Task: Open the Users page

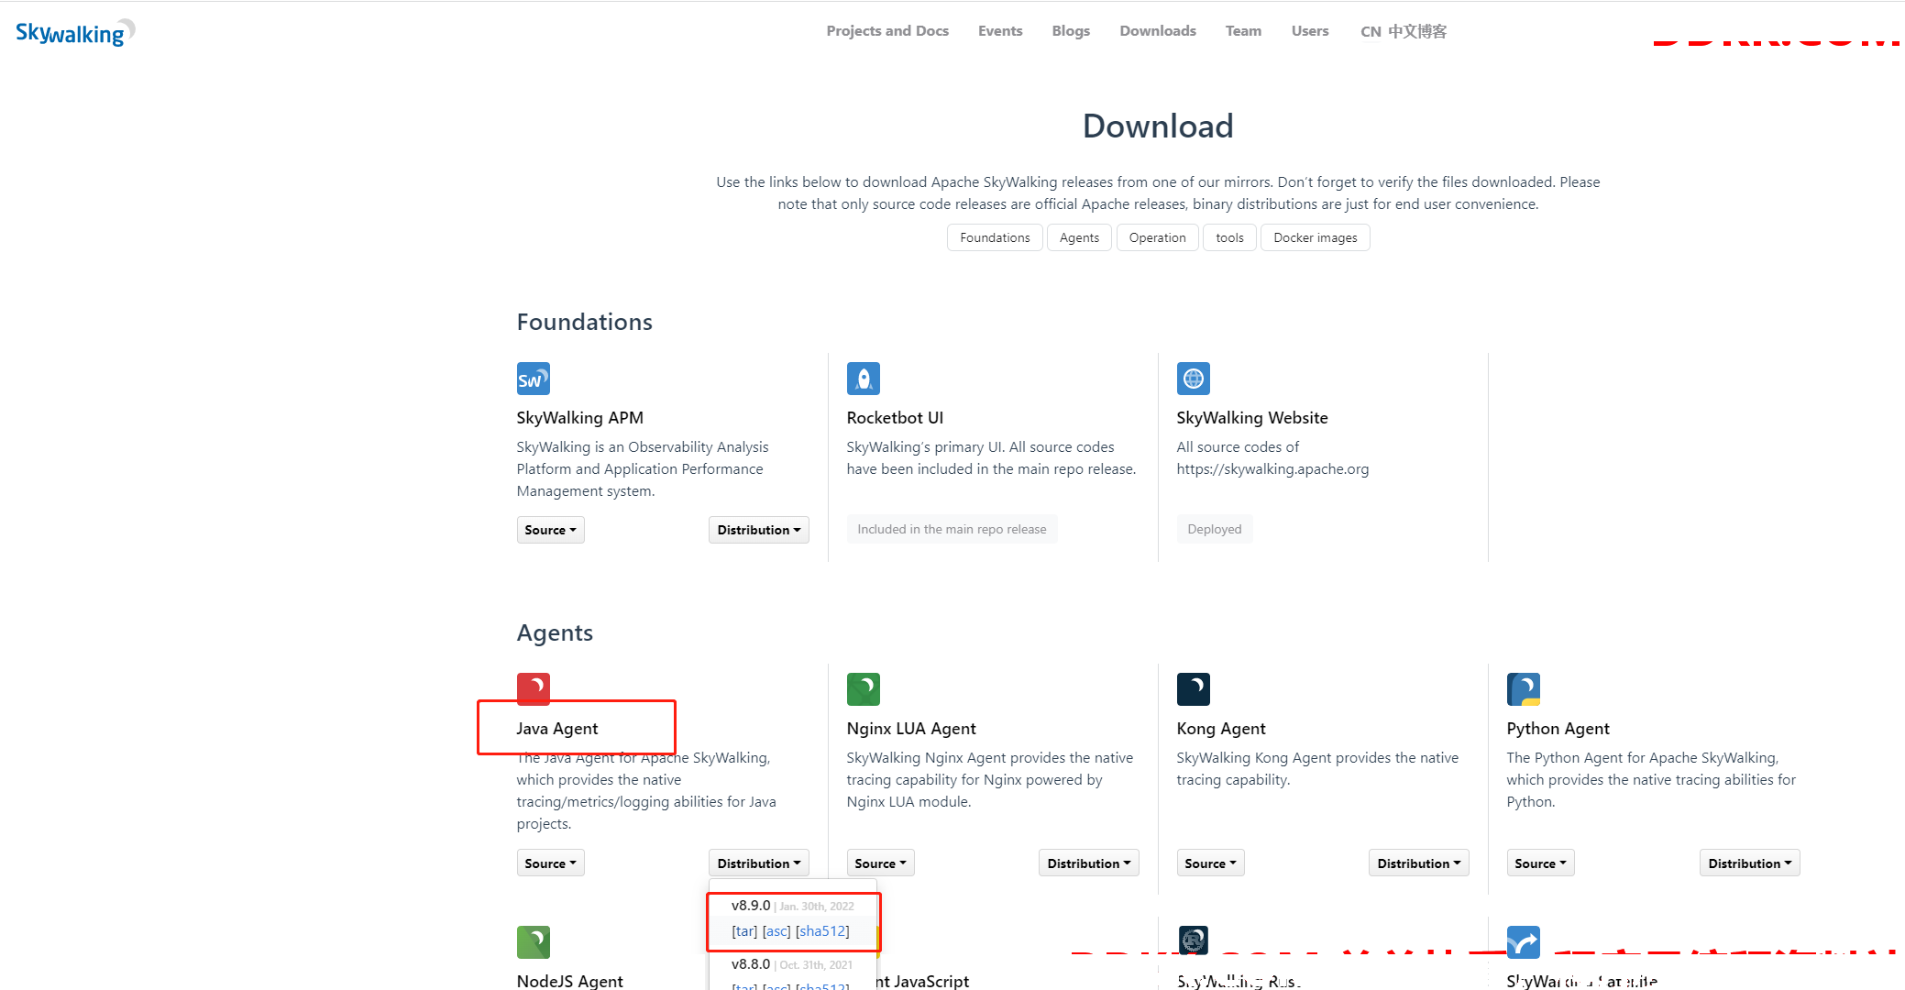Action: click(1310, 31)
